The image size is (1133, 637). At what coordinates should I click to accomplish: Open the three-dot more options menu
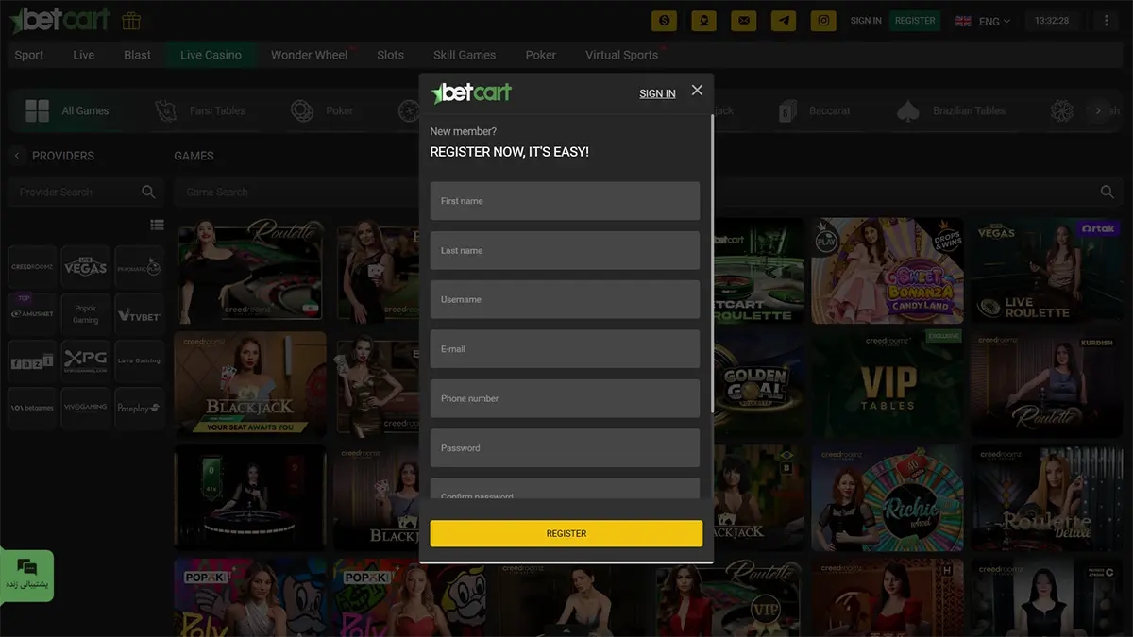tap(1107, 20)
